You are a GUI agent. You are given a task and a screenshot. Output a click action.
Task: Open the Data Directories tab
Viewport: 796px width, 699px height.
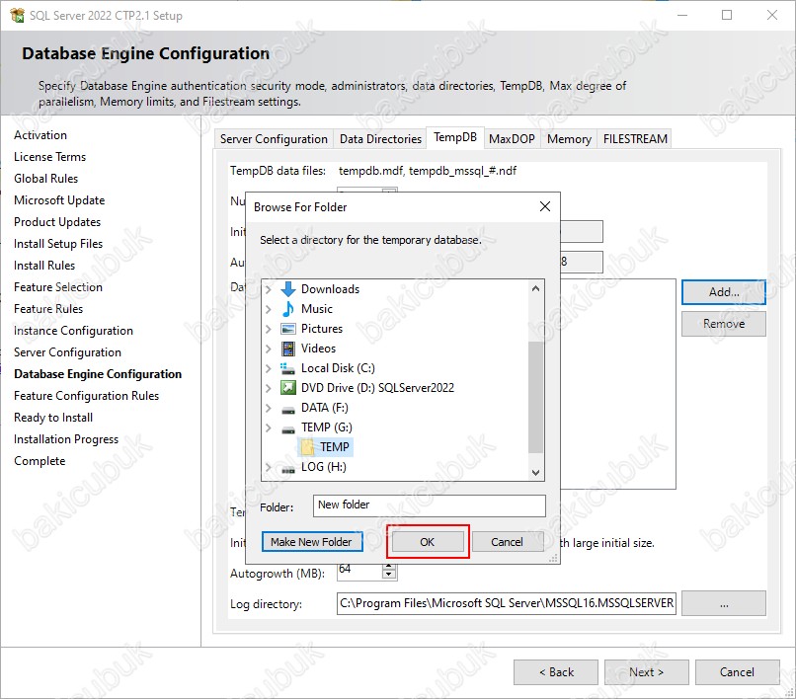coord(380,139)
